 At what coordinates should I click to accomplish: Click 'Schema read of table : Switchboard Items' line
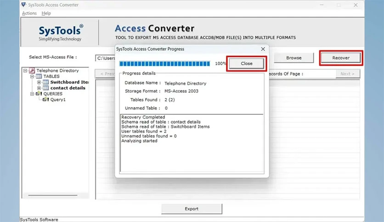[x=165, y=127]
